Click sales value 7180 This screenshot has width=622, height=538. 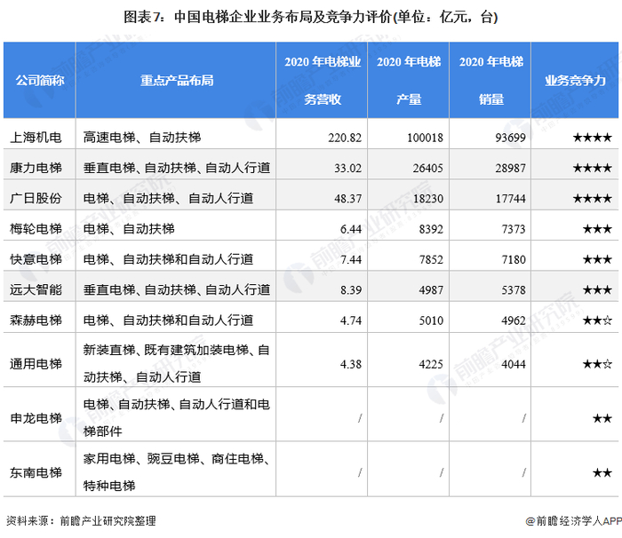[514, 259]
